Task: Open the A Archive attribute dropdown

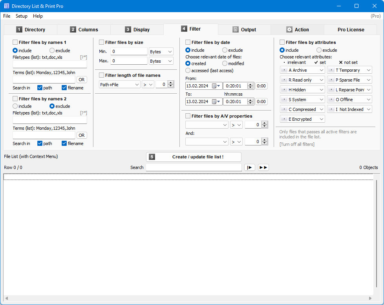Action: (x=302, y=70)
